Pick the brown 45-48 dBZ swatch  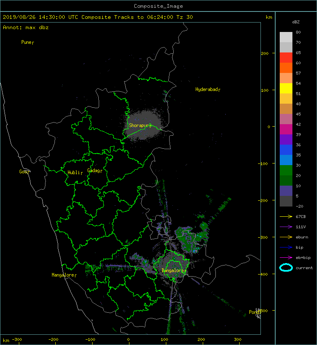(x=286, y=109)
